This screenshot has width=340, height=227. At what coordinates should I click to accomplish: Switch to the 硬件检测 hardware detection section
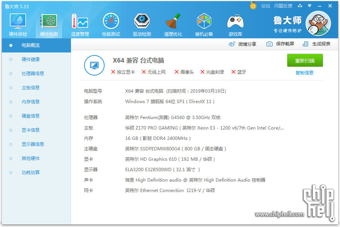click(x=49, y=25)
